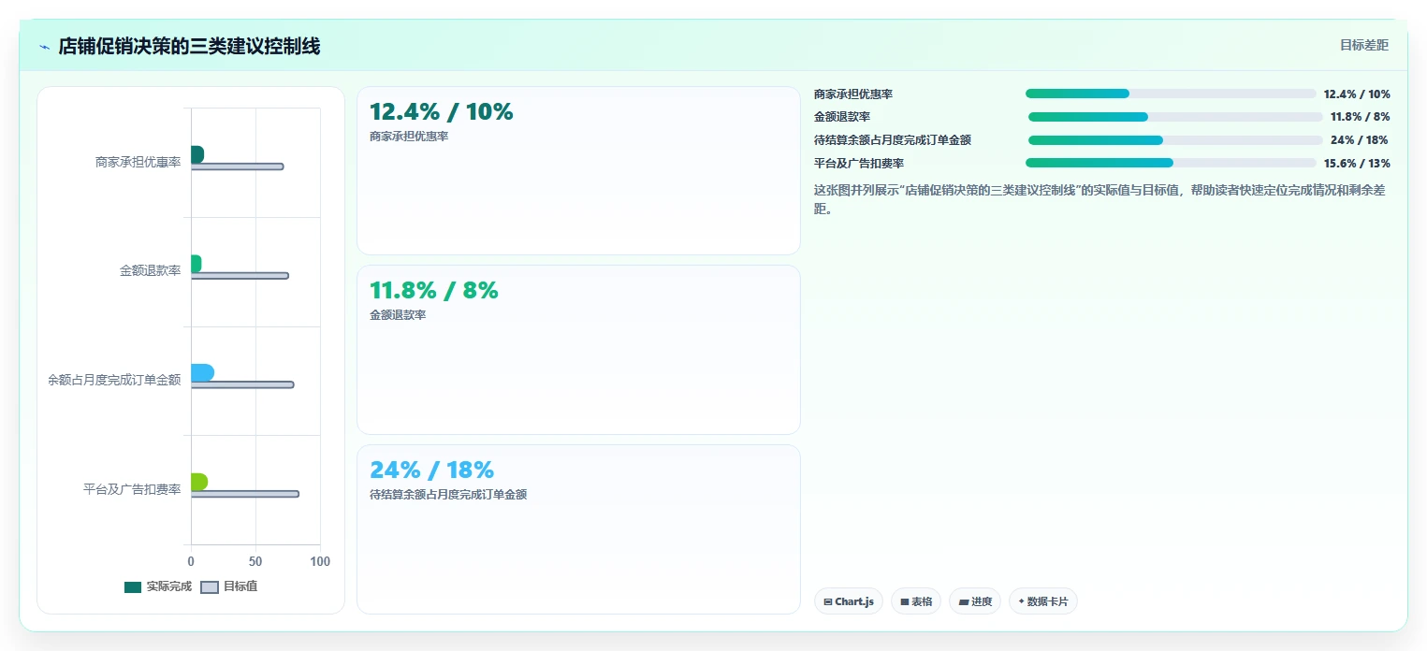Click the 实际完成 legend label
Image resolution: width=1427 pixels, height=651 pixels.
[169, 586]
